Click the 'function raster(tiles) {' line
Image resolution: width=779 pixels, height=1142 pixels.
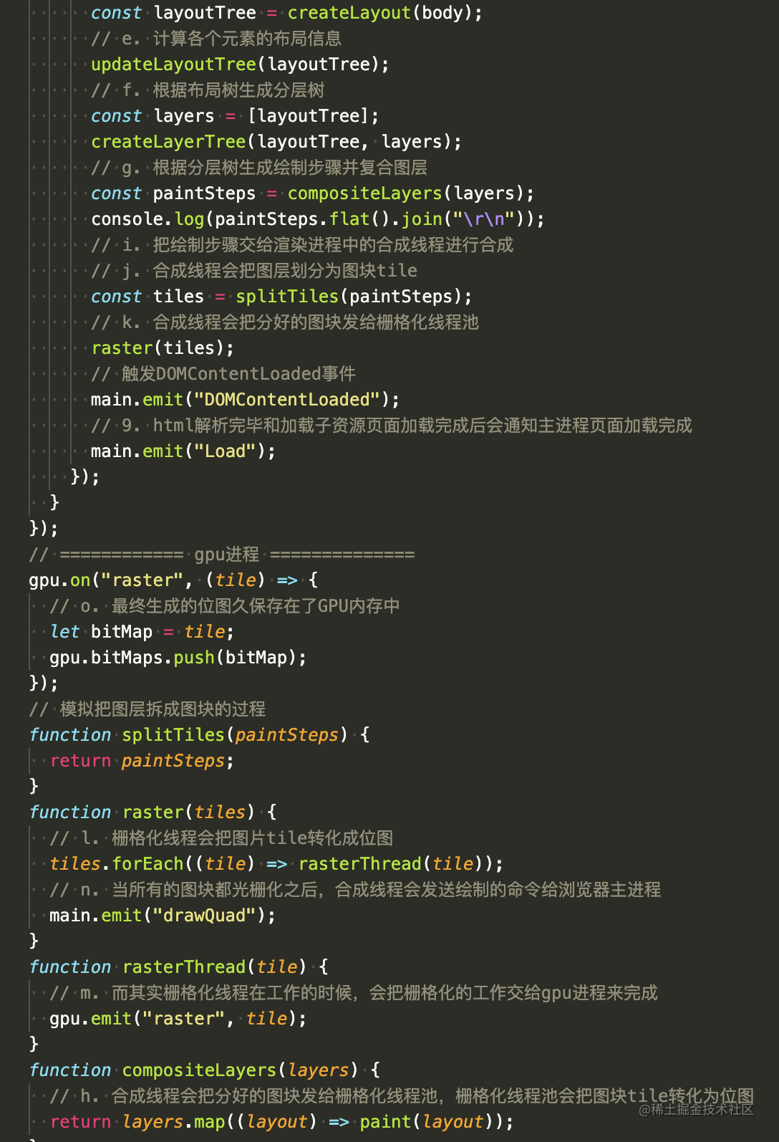(x=153, y=812)
